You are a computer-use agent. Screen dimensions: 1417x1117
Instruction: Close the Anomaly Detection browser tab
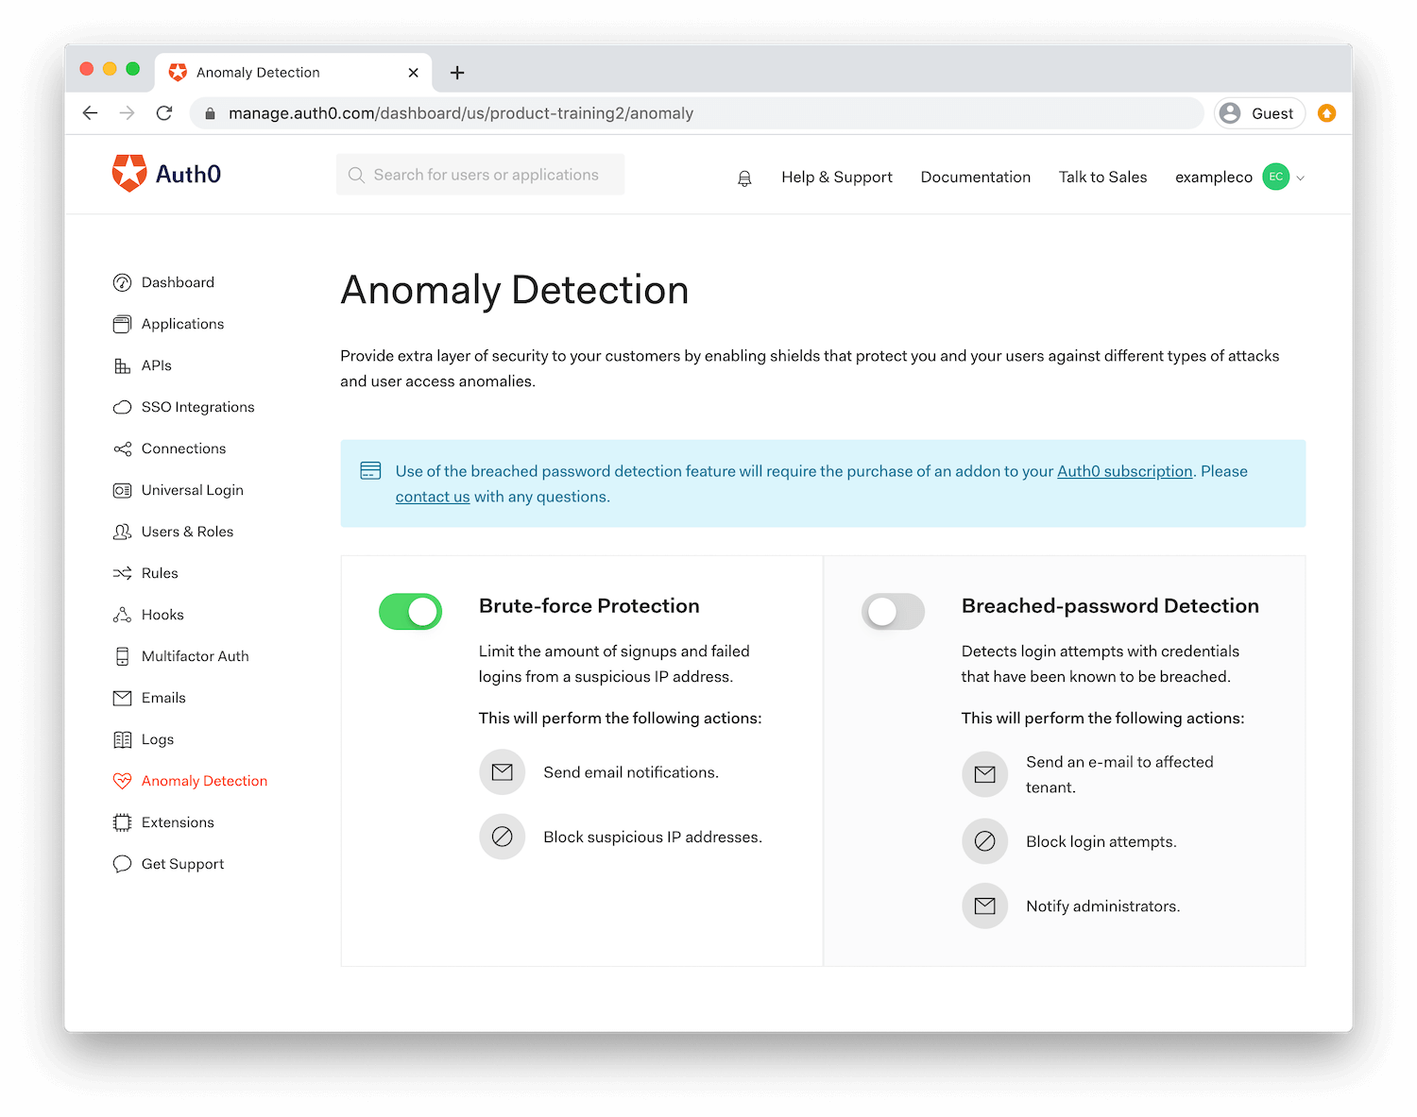413,73
